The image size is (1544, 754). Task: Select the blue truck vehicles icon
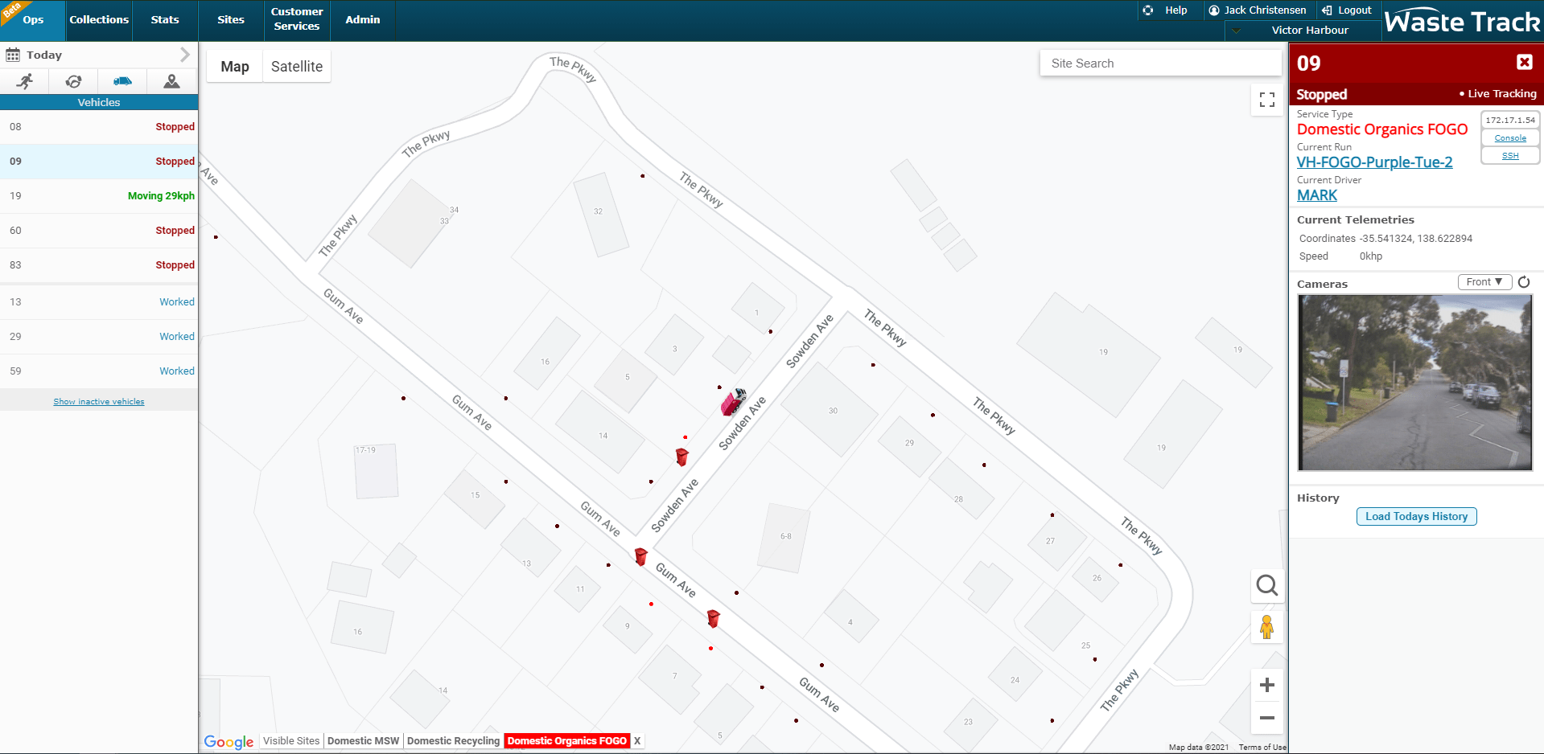122,81
